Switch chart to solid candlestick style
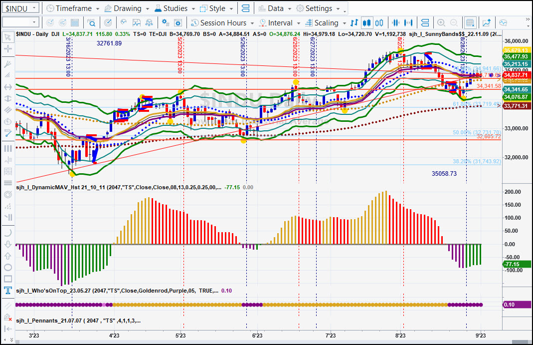Image resolution: width=533 pixels, height=345 pixels. coord(367,23)
